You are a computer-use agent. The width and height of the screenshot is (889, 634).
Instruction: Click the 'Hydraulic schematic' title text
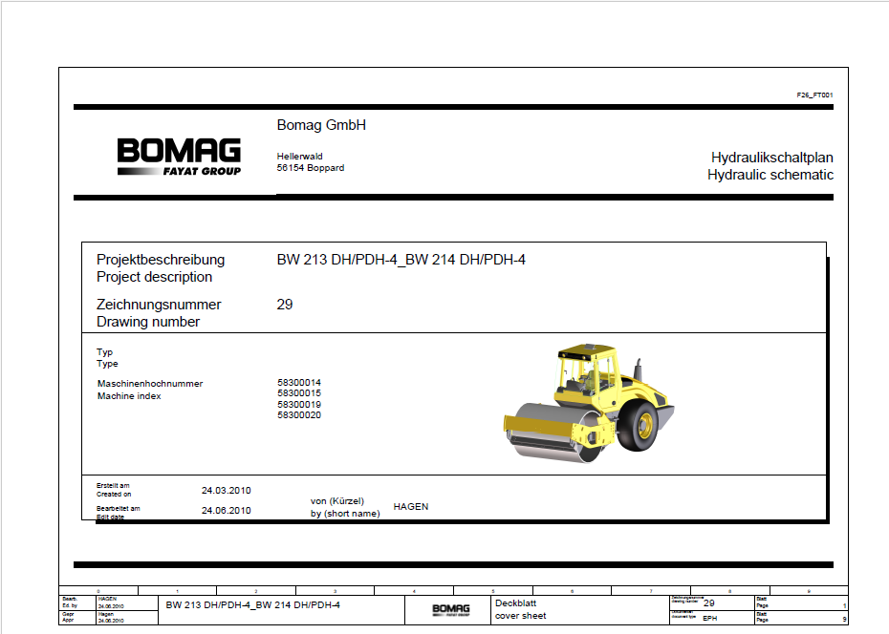(770, 175)
